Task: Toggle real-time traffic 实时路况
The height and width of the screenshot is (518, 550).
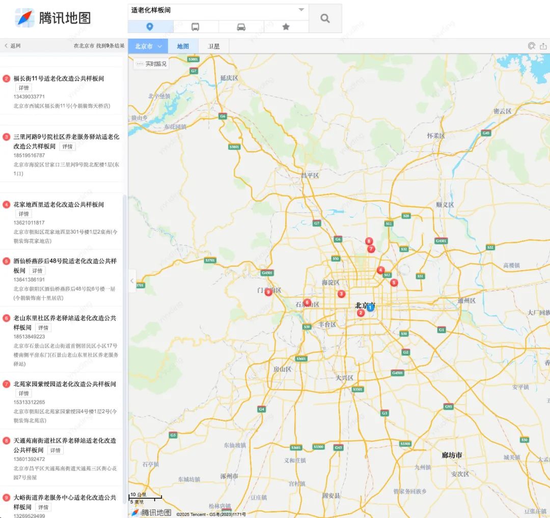Action: 151,64
